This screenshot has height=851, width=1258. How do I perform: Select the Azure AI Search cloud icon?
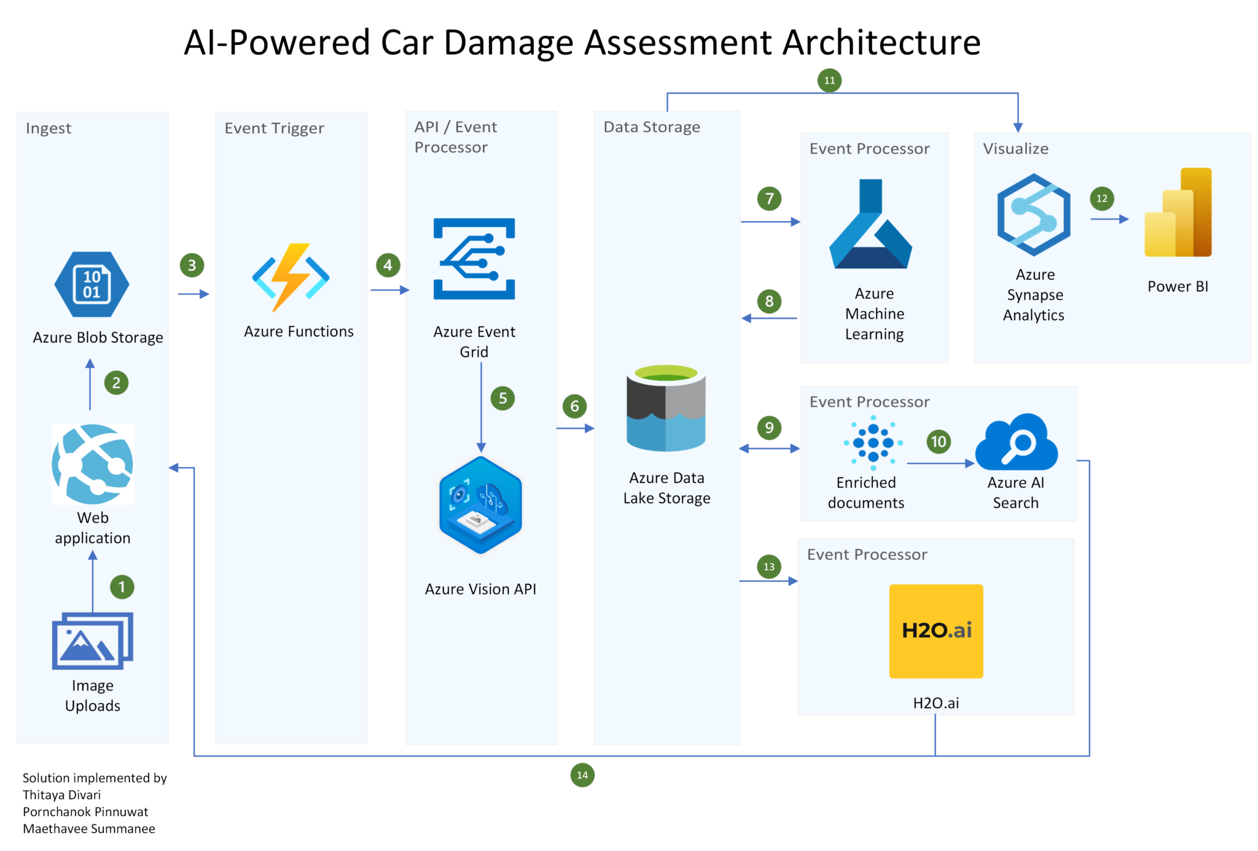click(1016, 443)
